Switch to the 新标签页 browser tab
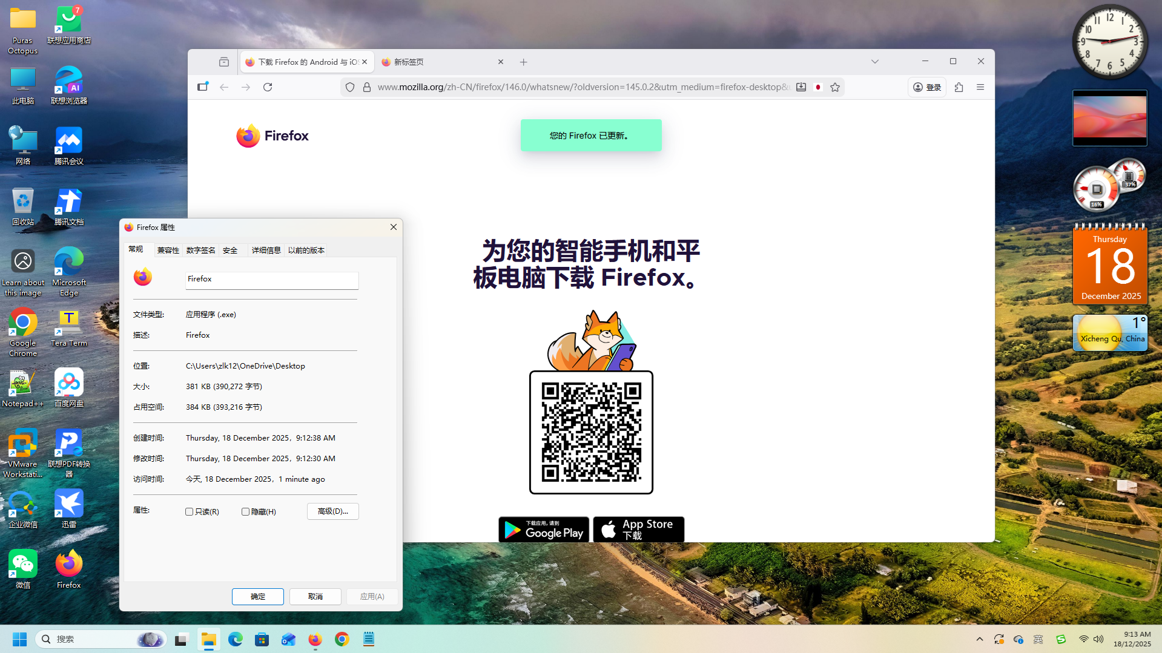The image size is (1162, 653). 436,62
